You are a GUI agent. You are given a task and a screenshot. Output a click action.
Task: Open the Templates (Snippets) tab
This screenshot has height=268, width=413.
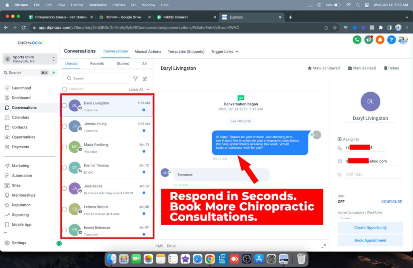click(x=186, y=52)
